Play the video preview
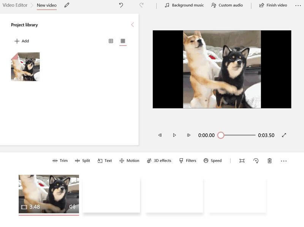The image size is (304, 227). 174,135
